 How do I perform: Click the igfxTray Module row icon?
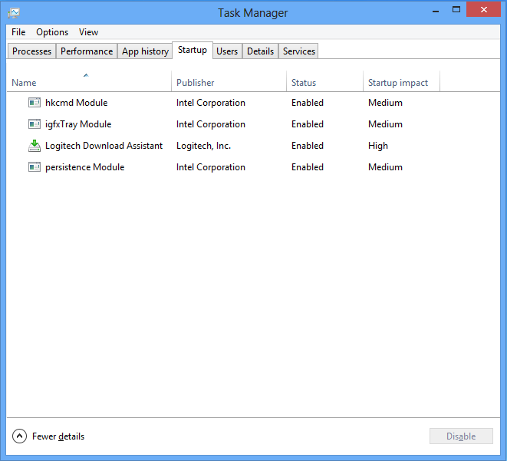35,124
